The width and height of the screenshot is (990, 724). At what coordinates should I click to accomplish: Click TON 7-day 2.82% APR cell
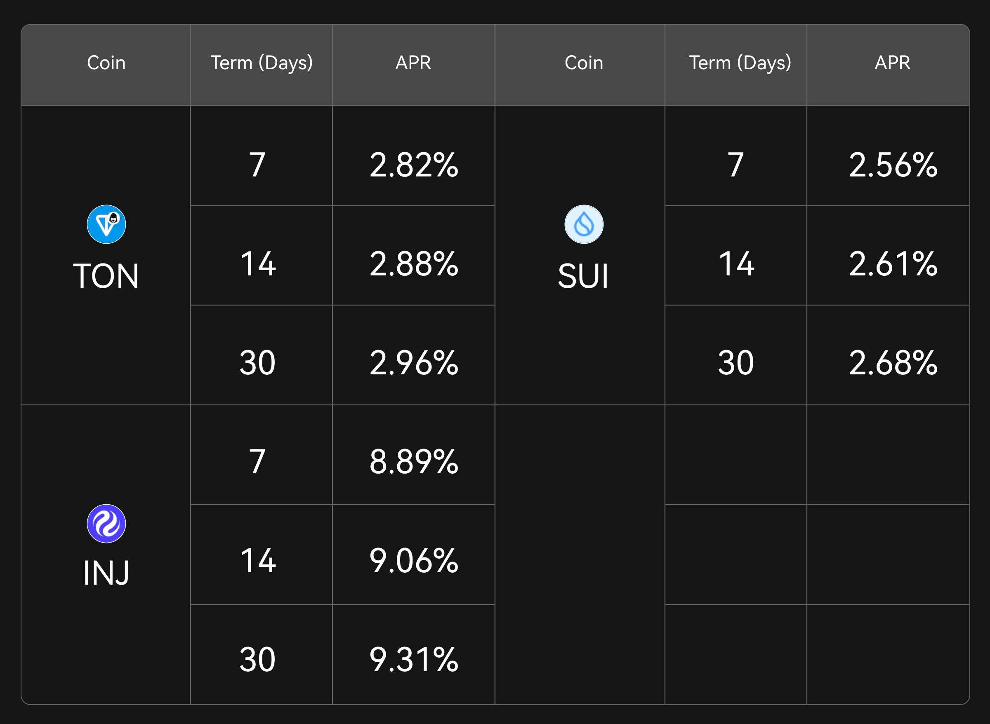tap(413, 165)
